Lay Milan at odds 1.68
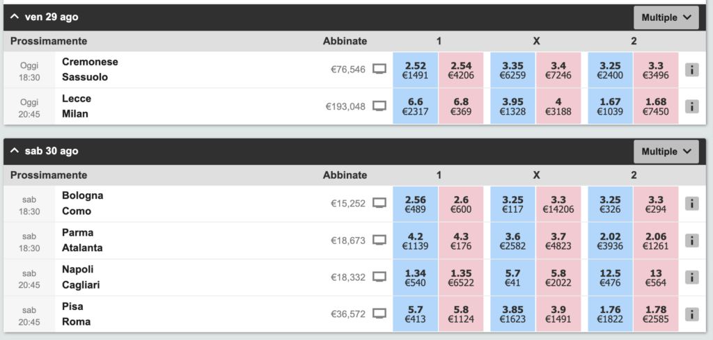 [x=656, y=106]
